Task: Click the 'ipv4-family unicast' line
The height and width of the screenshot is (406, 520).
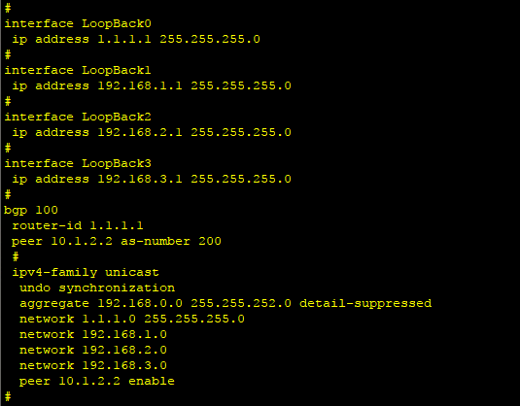Action: click(86, 272)
